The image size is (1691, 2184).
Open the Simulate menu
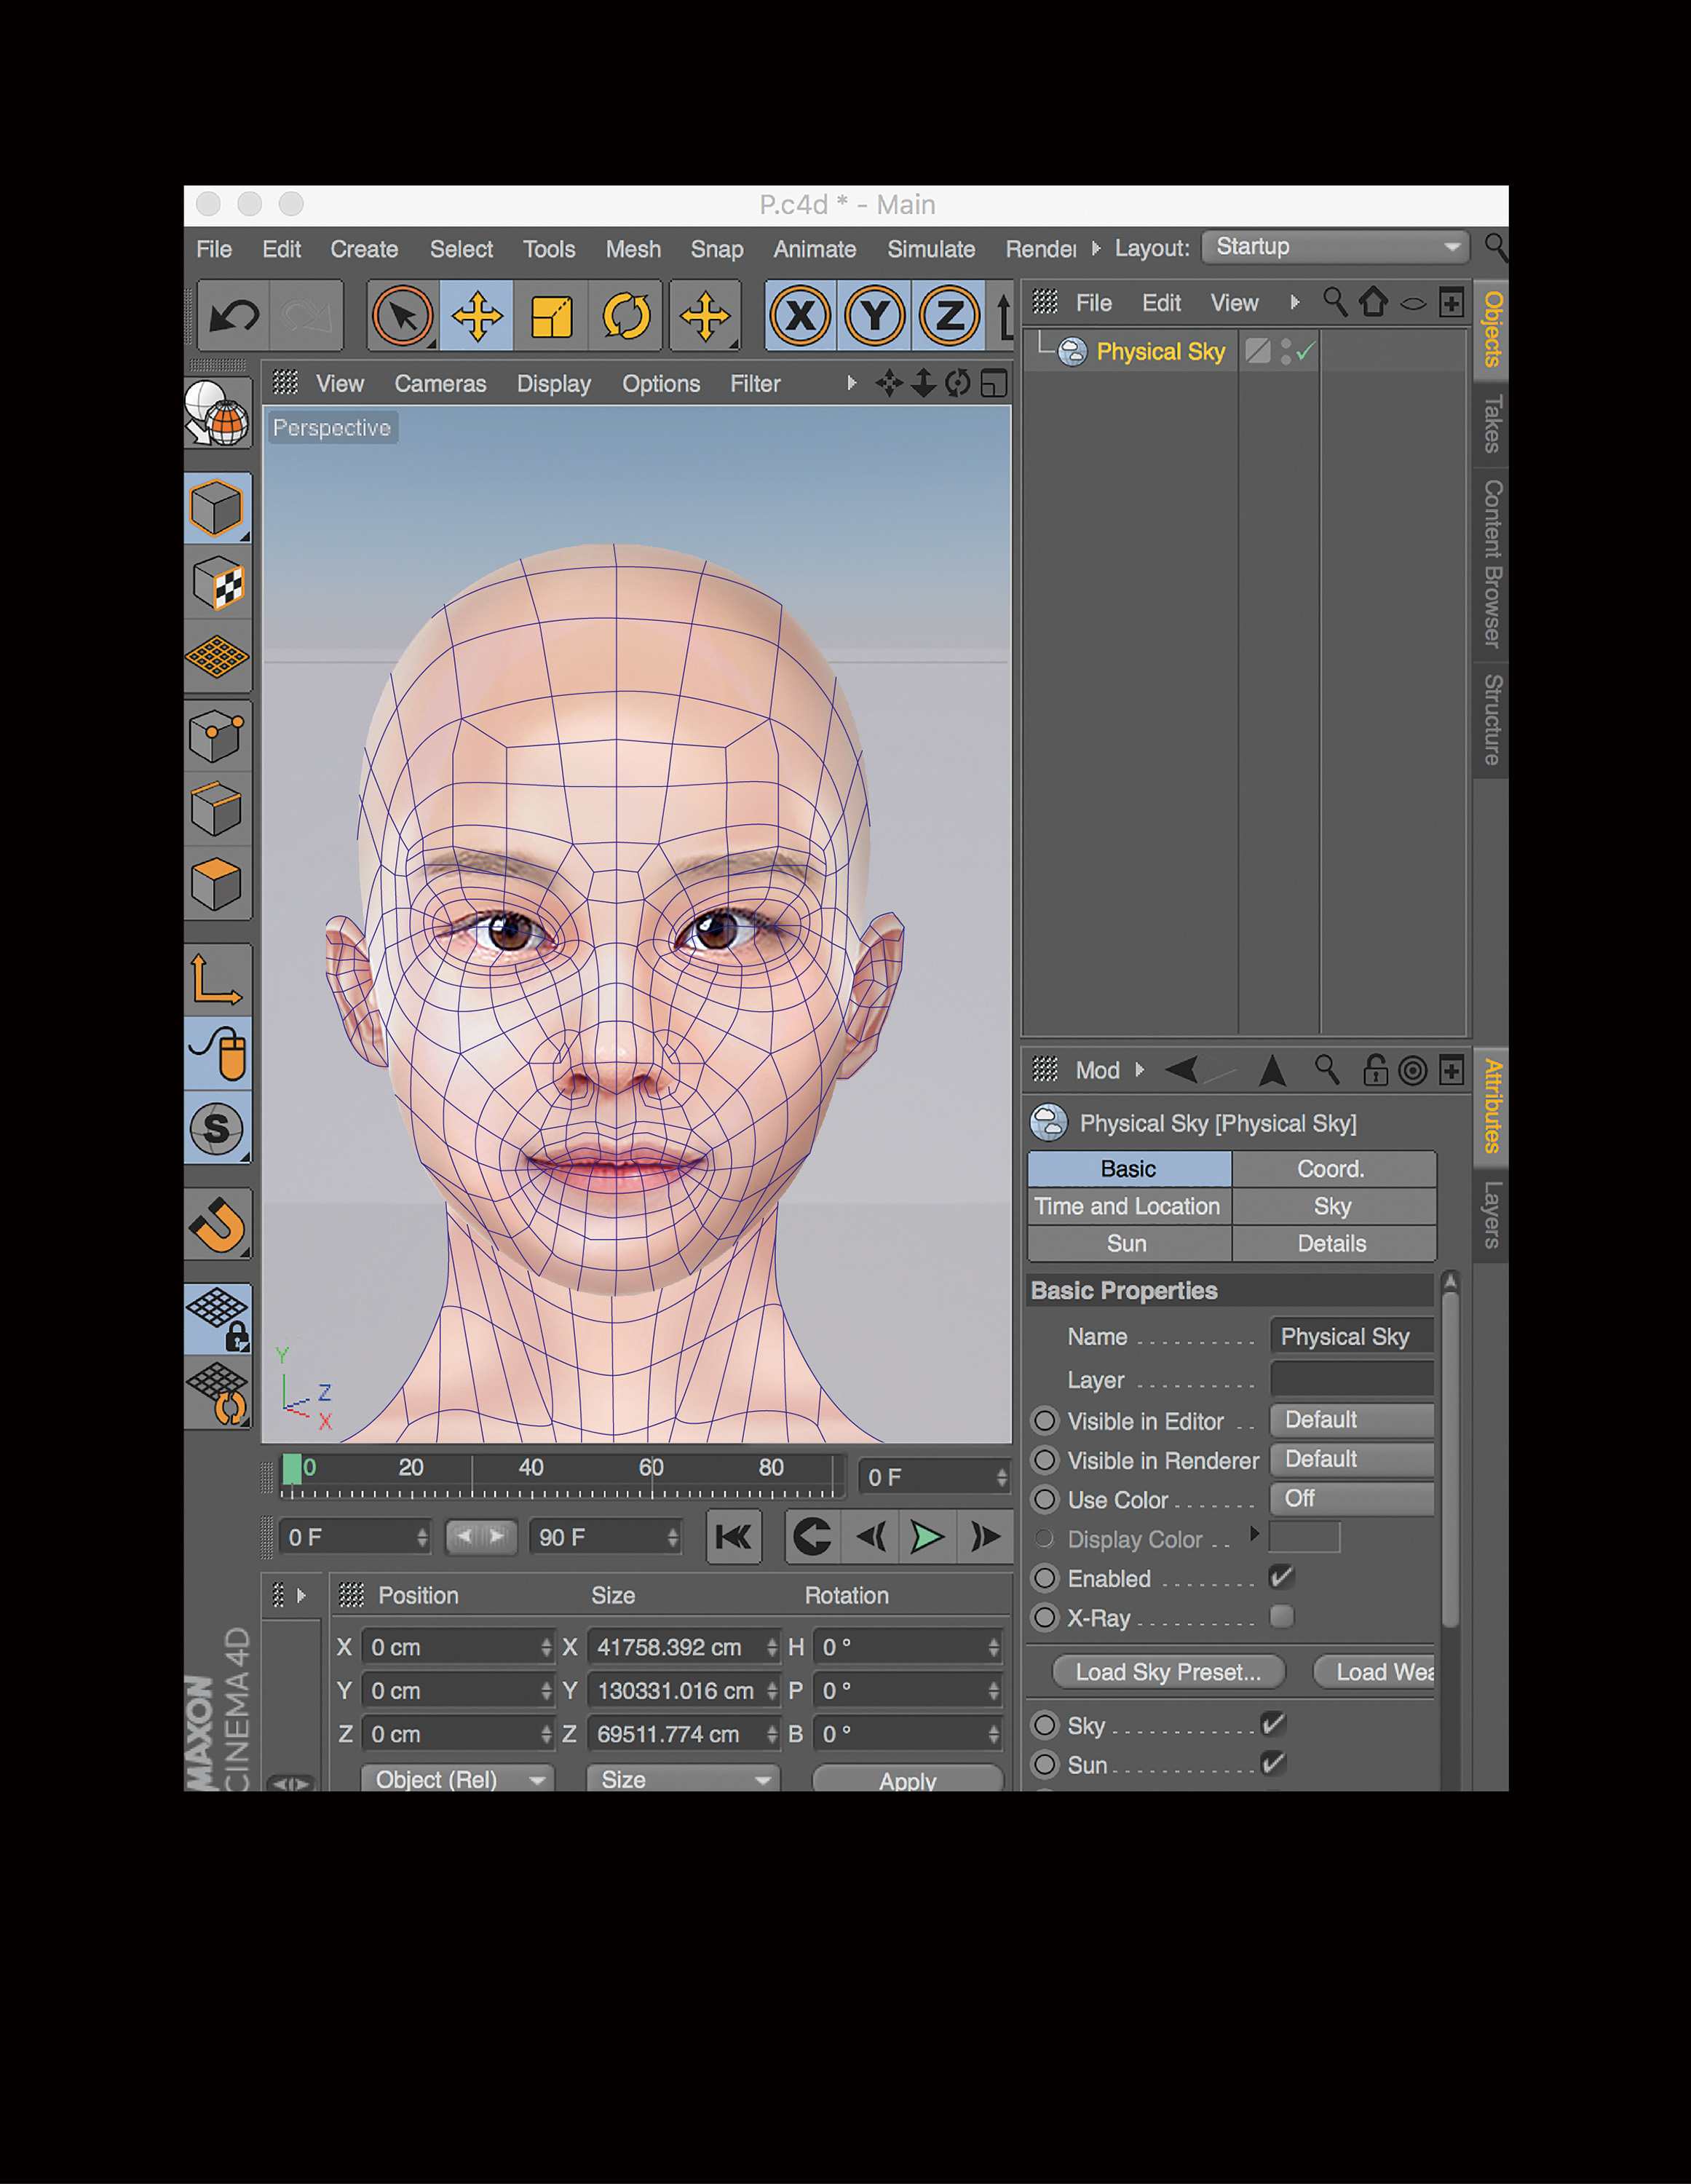(931, 249)
